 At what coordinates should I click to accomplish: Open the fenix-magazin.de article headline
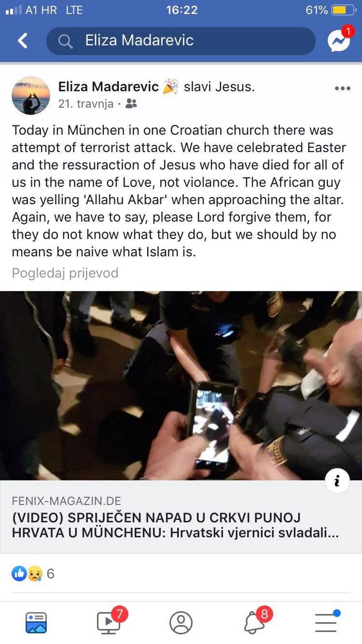tap(175, 525)
